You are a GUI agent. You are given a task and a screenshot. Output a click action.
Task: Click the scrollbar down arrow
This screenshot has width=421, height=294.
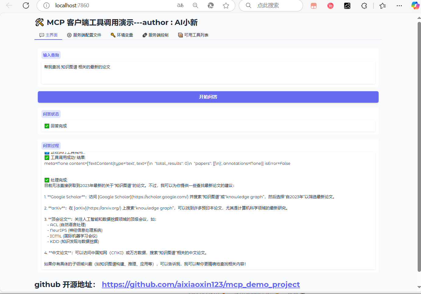coord(419,287)
